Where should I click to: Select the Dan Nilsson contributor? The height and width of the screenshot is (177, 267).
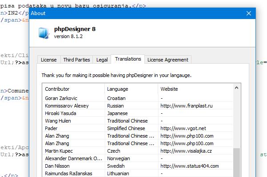(57, 166)
